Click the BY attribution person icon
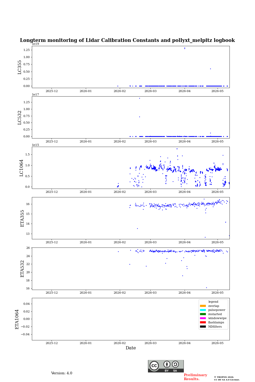The width and height of the screenshot is (255, 382). tap(167, 364)
